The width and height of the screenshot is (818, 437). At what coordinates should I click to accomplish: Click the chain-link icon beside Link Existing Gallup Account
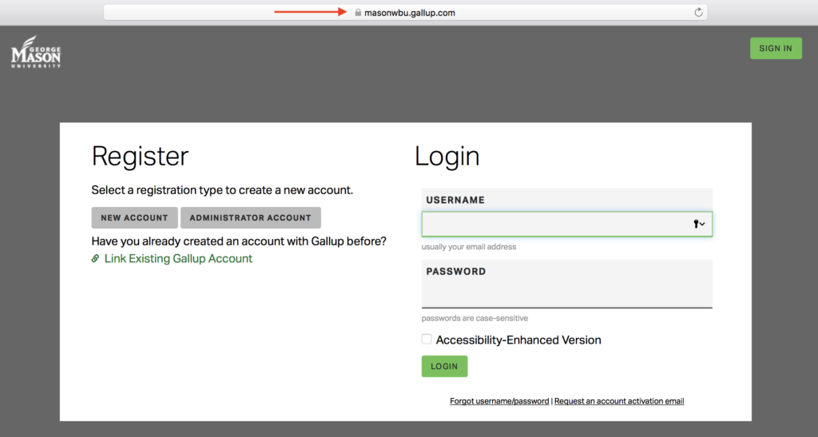96,259
